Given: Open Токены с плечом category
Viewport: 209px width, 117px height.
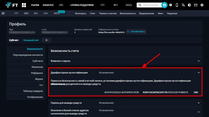Looking at the screenshot, I should 108,13.
